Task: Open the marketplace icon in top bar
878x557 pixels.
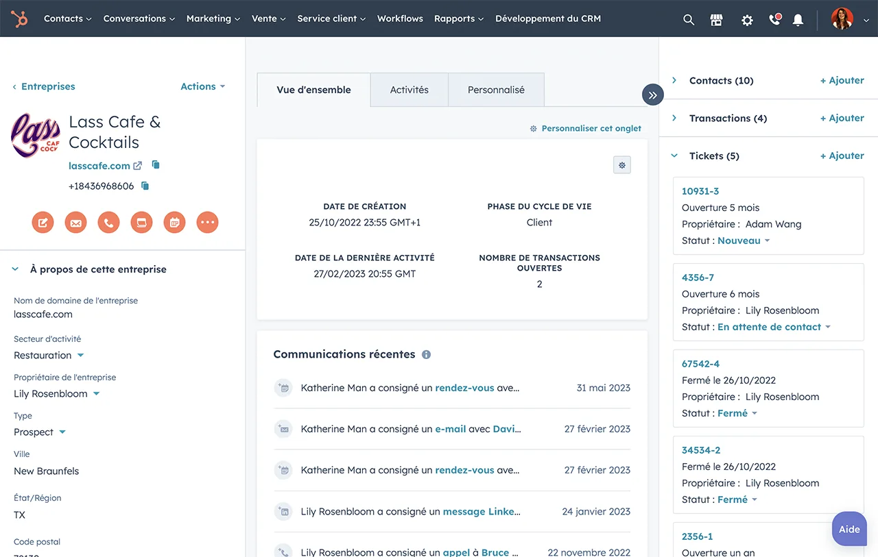Action: [x=717, y=20]
